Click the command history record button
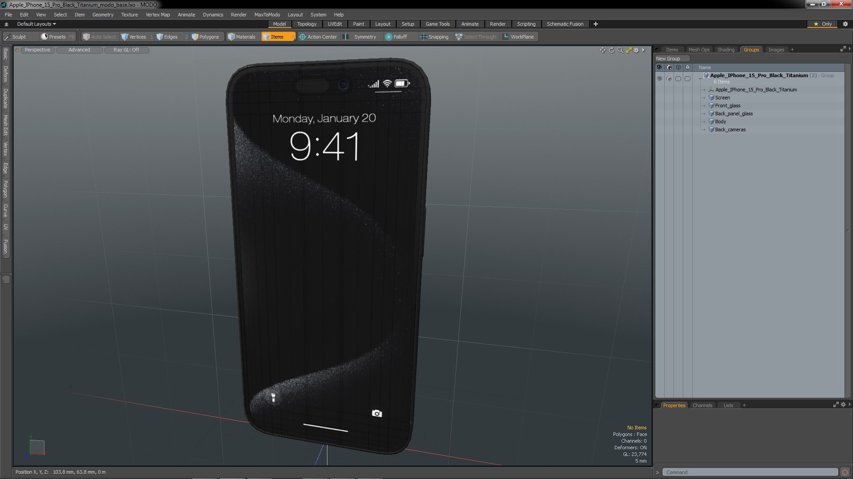Viewport: 853px width, 479px height. click(845, 472)
